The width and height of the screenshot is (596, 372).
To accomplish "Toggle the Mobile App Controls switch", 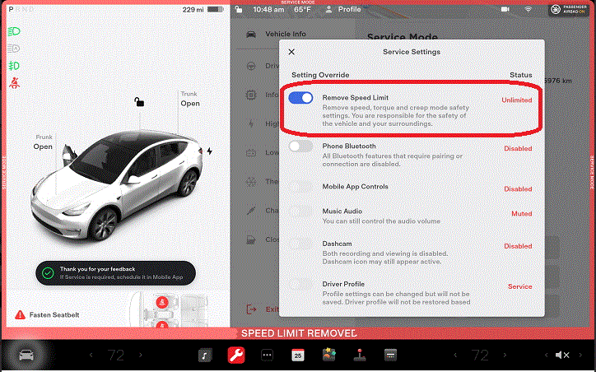I will [x=301, y=188].
